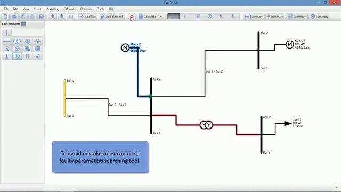Select the Motor 1 symbol in diagram
This screenshot has height=192, width=341.
coord(290,45)
